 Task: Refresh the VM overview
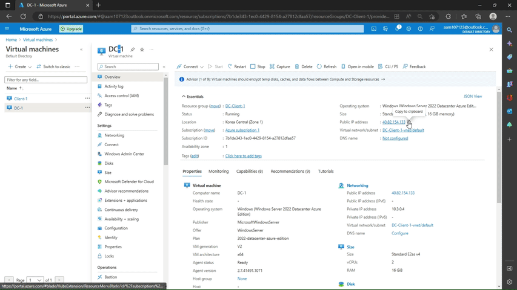[x=327, y=66]
